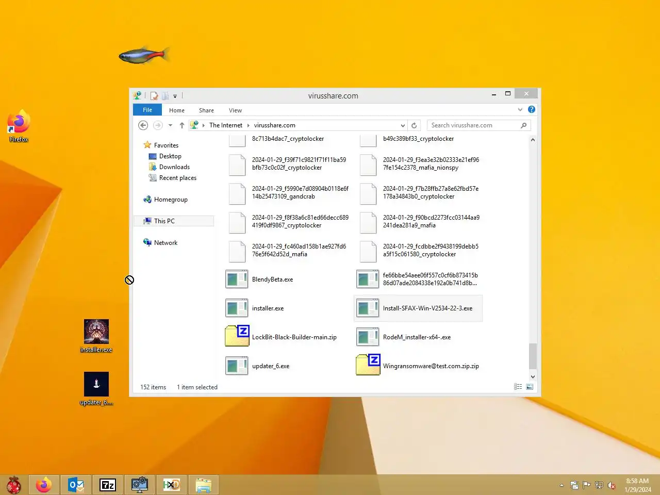Select file ending in 241dea281a9_mafia

click(418, 222)
